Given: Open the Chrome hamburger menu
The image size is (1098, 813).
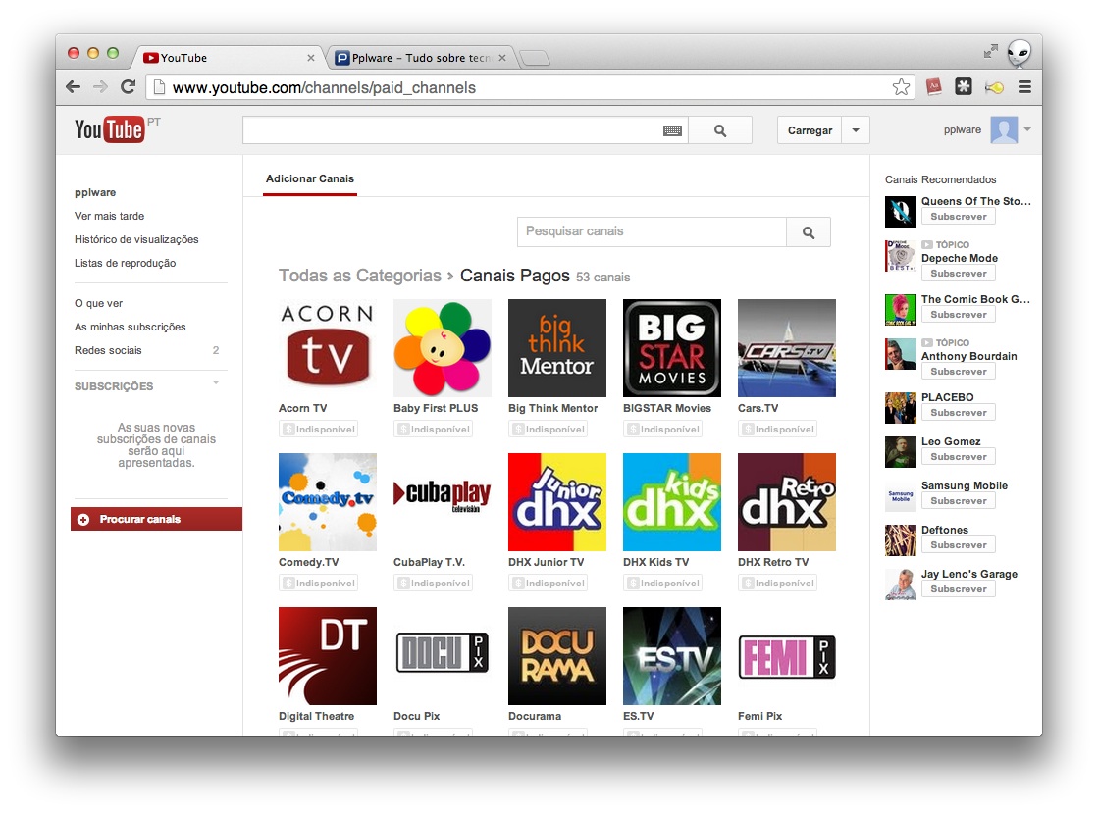Looking at the screenshot, I should point(1024,86).
